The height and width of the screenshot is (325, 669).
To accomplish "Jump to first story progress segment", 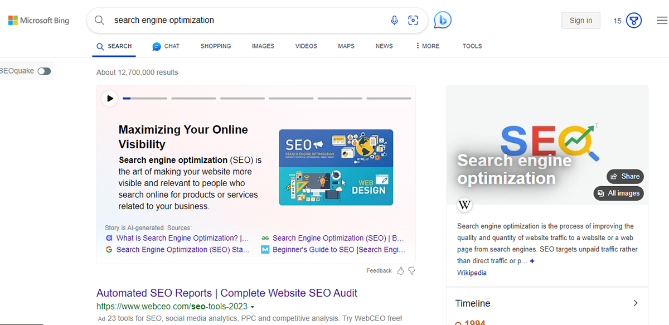I will click(x=145, y=99).
